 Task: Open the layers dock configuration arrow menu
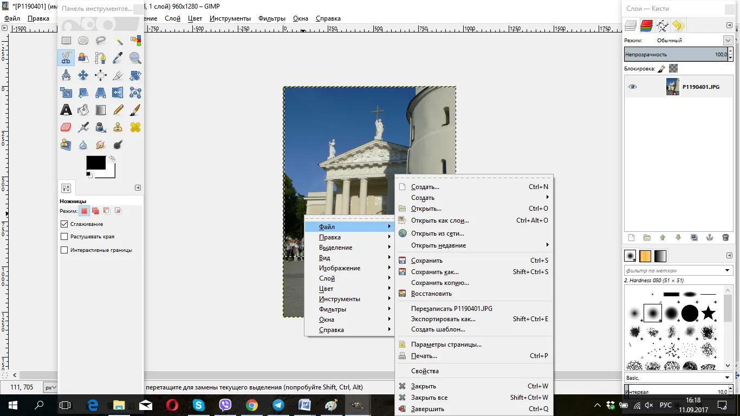[729, 25]
